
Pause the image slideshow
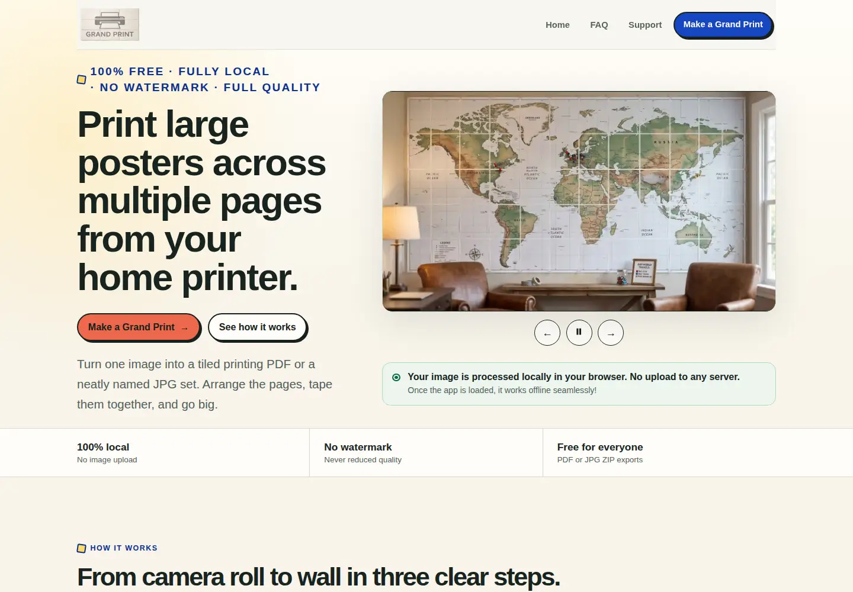click(579, 333)
